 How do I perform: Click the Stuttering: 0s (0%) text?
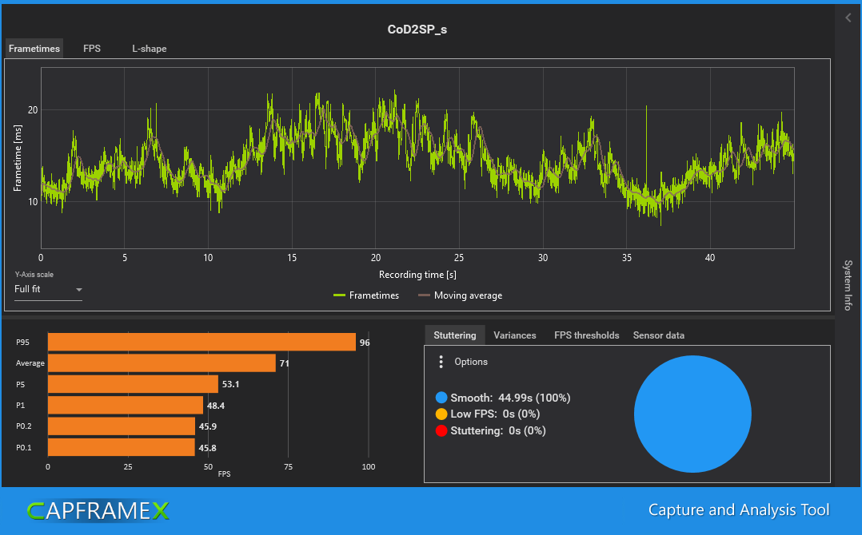click(x=498, y=430)
